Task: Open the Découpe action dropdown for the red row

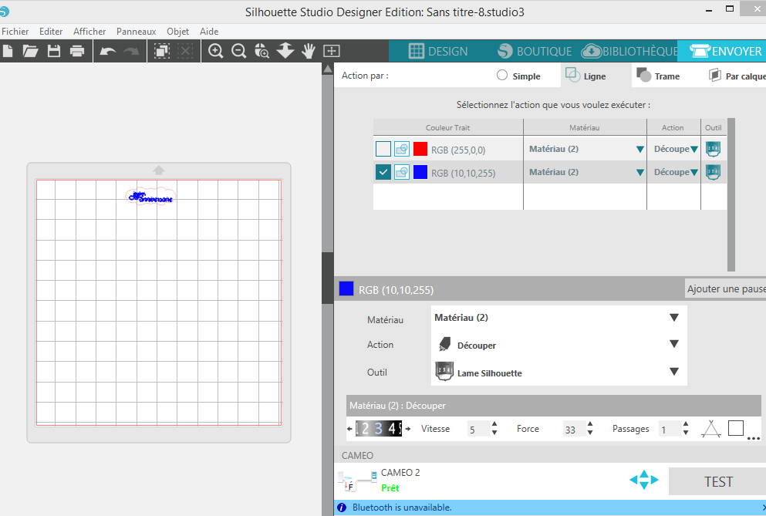Action: click(694, 150)
